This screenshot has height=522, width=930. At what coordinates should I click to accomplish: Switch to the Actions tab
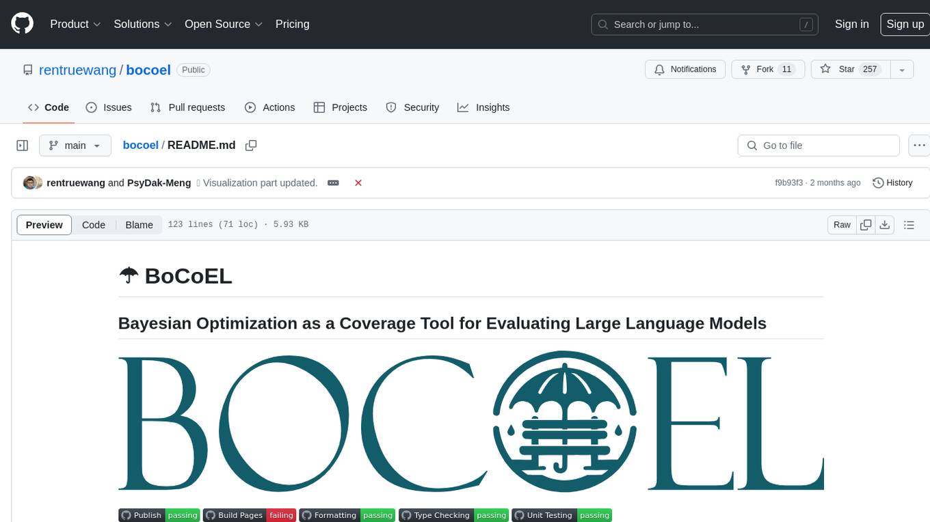[269, 107]
